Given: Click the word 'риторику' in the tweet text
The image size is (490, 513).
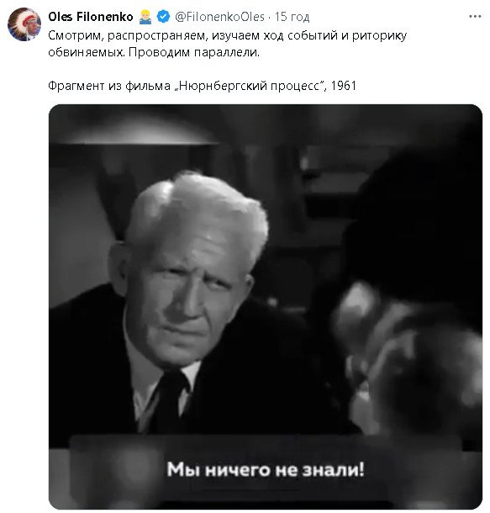Looking at the screenshot, I should (379, 35).
